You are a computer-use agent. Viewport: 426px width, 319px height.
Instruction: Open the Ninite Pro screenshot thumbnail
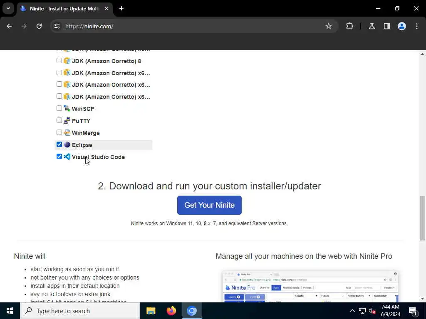pos(310,286)
